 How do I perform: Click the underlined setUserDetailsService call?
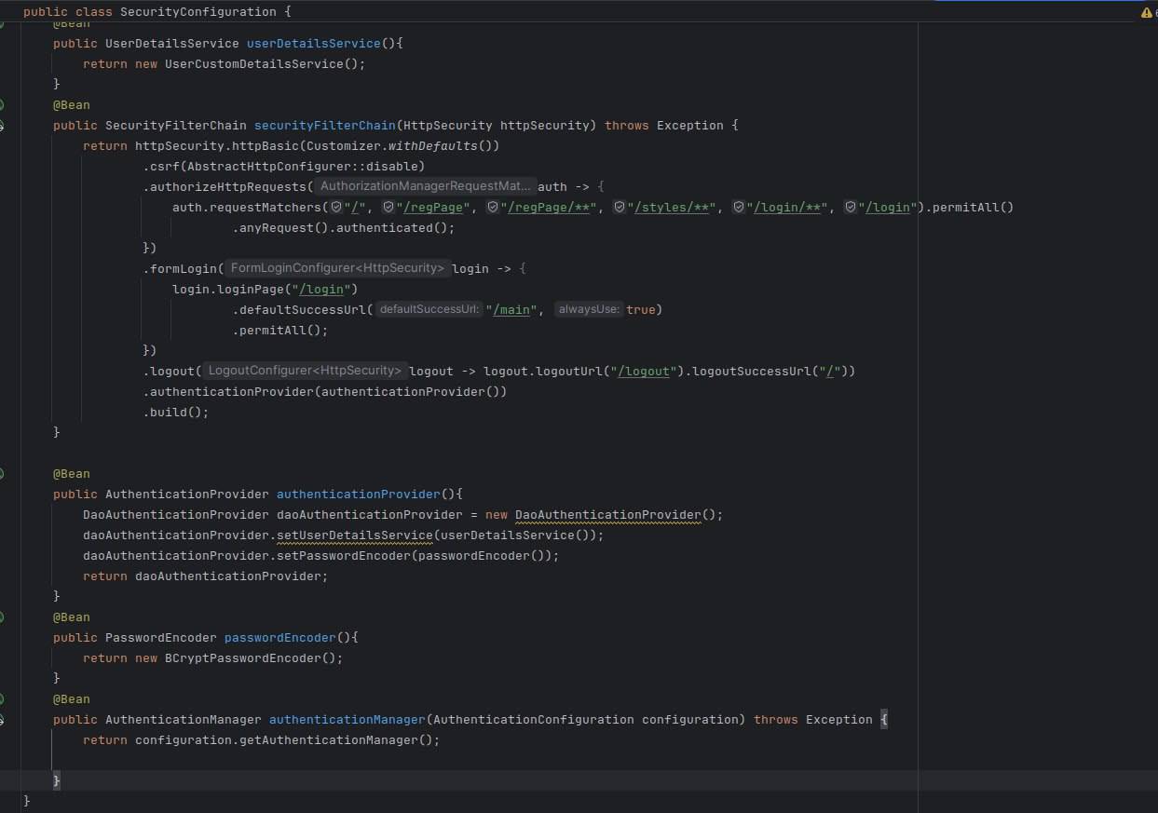point(355,535)
